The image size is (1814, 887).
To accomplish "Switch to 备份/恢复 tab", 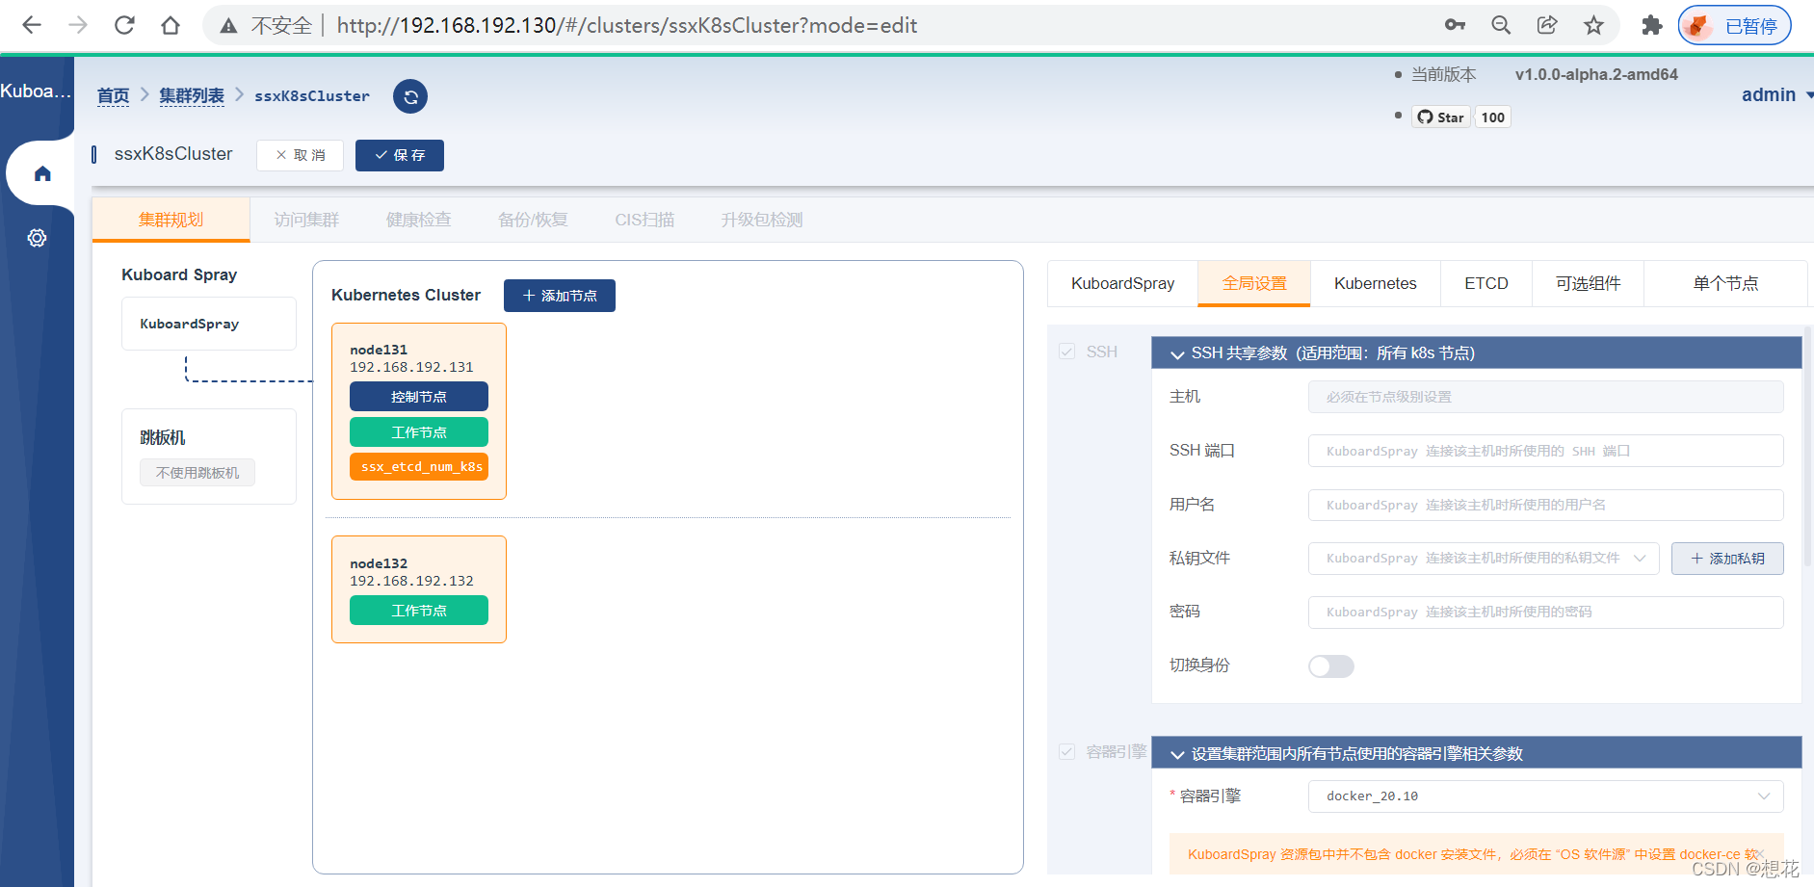I will 533,220.
